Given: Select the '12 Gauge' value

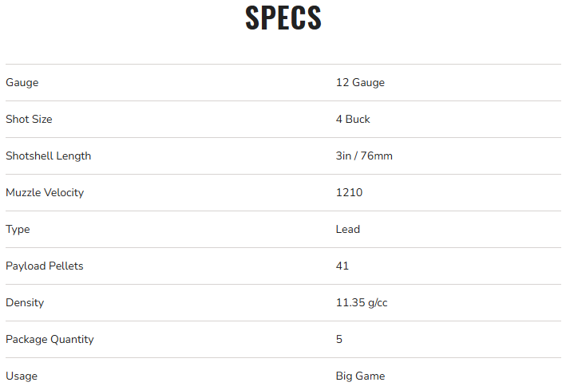Looking at the screenshot, I should (x=360, y=83).
